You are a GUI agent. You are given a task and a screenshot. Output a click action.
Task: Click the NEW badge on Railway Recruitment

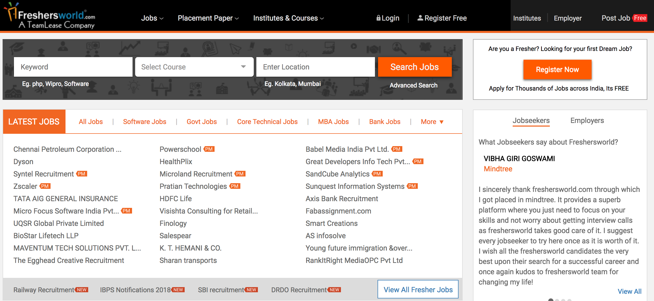(x=81, y=290)
